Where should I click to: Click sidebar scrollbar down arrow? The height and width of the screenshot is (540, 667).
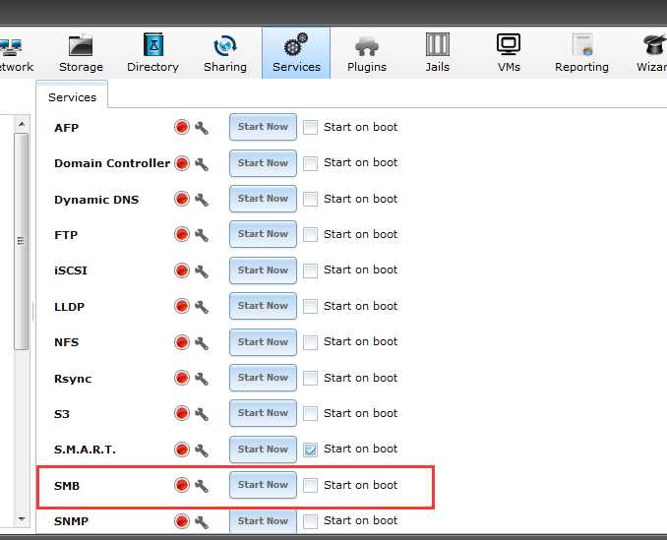pyautogui.click(x=22, y=518)
